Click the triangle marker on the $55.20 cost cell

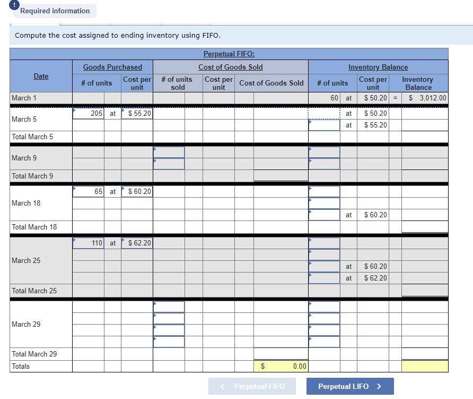[x=122, y=109]
